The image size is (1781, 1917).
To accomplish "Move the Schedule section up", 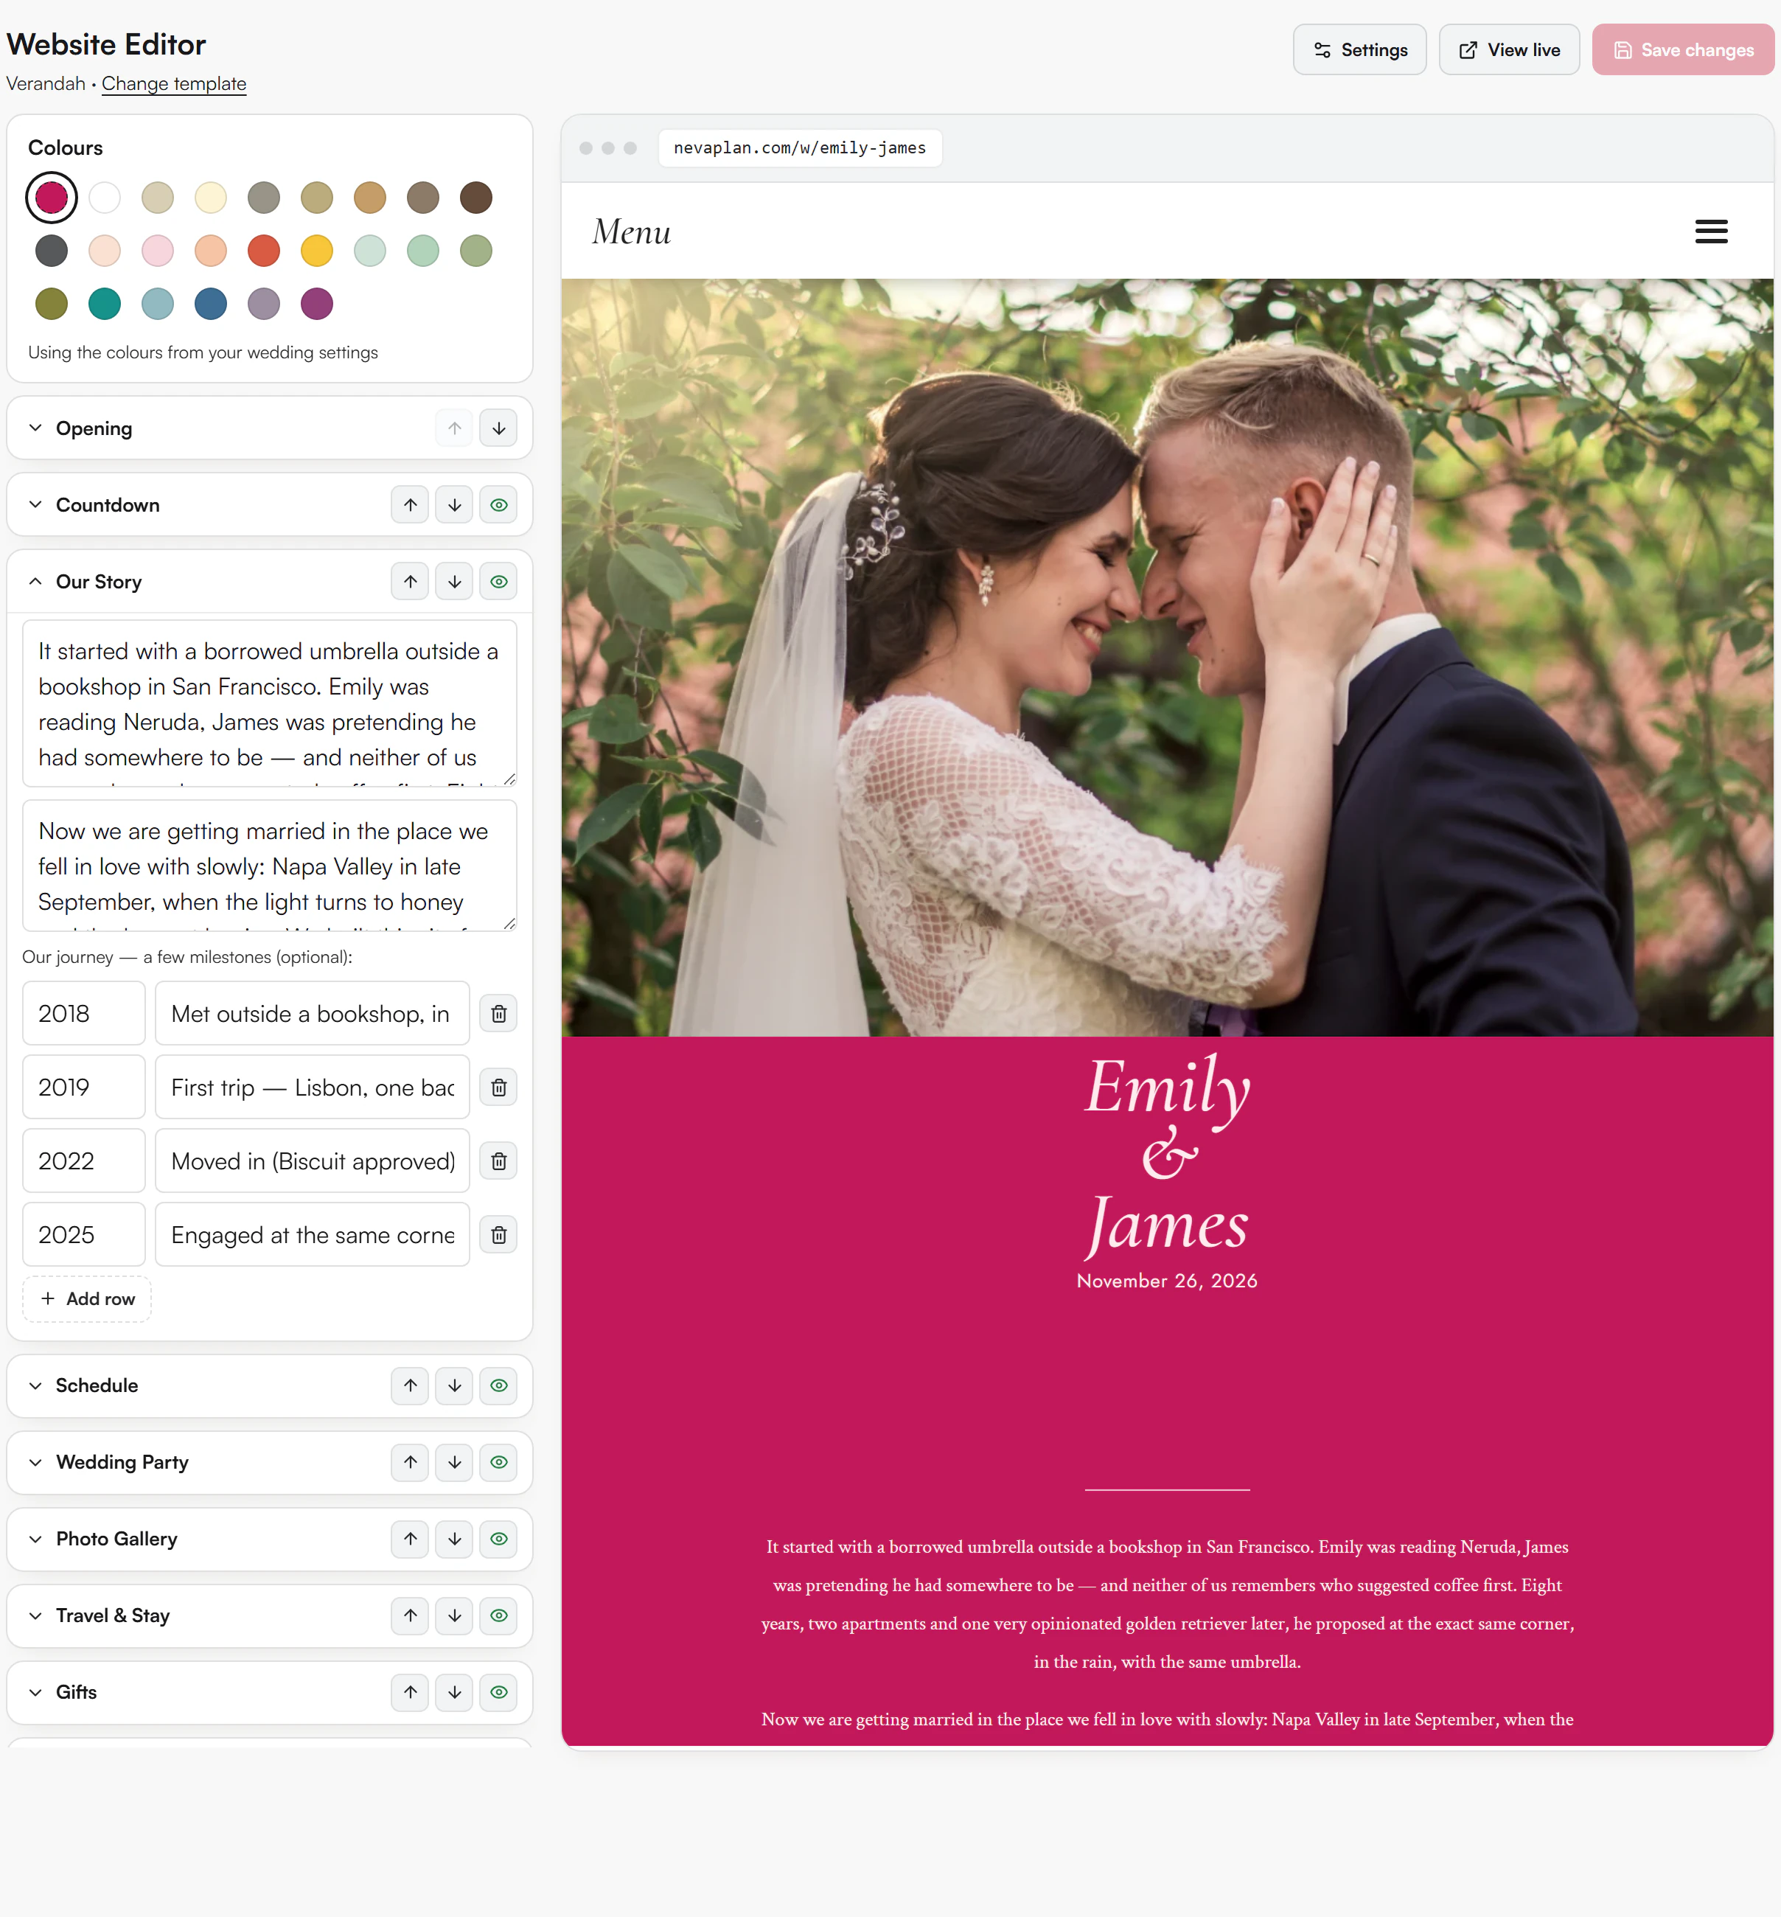I will [411, 1385].
